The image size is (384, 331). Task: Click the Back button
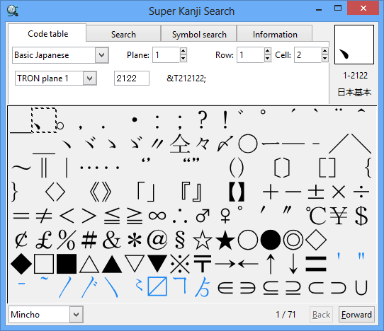[x=321, y=314]
